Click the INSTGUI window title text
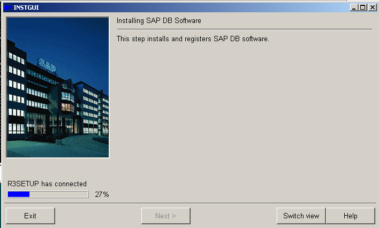This screenshot has height=228, width=379. (26, 7)
